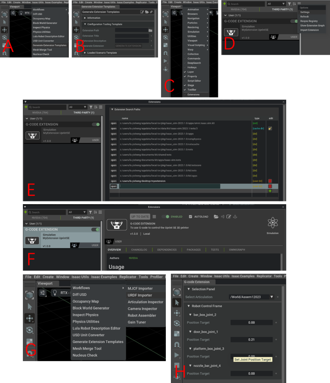Click the folder browse icon next to Extension Path
Image resolution: width=330 pixels, height=383 pixels.
(150, 31)
